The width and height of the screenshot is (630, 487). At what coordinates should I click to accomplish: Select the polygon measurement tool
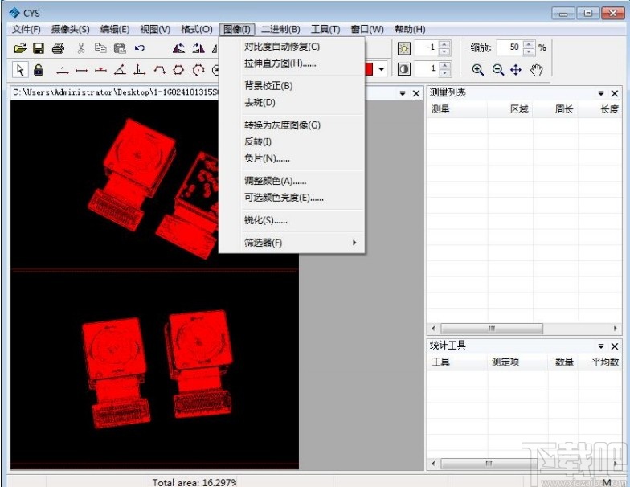pyautogui.click(x=178, y=70)
